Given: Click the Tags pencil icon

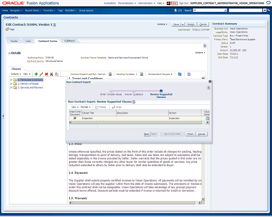Looking at the screenshot, I should pyautogui.click(x=7, y=29).
